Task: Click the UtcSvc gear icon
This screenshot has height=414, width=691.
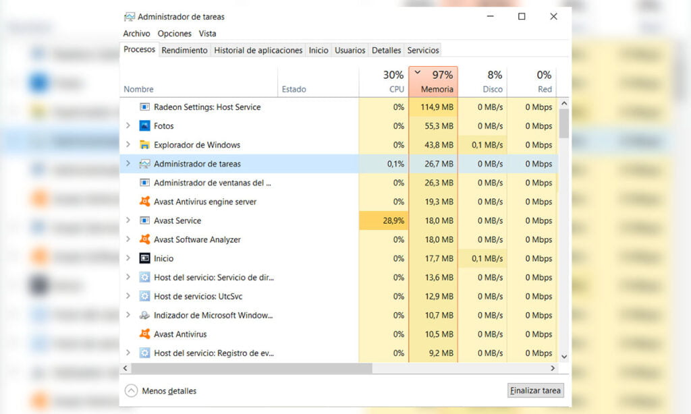Action: (144, 297)
